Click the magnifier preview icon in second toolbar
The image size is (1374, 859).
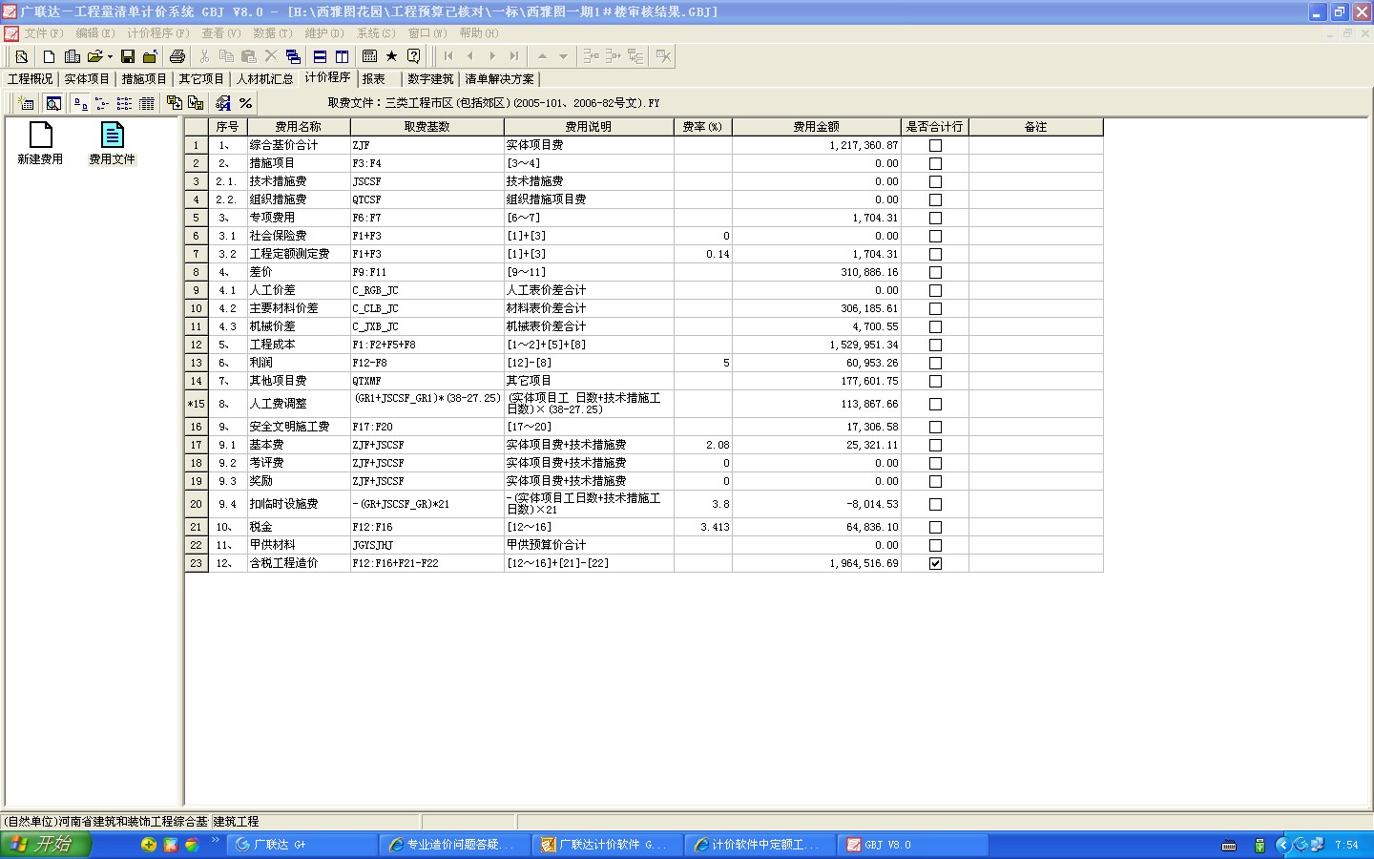53,103
